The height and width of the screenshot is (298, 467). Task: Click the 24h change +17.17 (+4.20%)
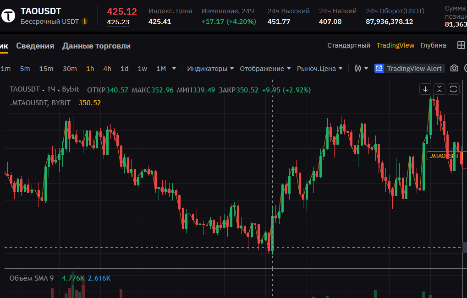[x=229, y=22]
